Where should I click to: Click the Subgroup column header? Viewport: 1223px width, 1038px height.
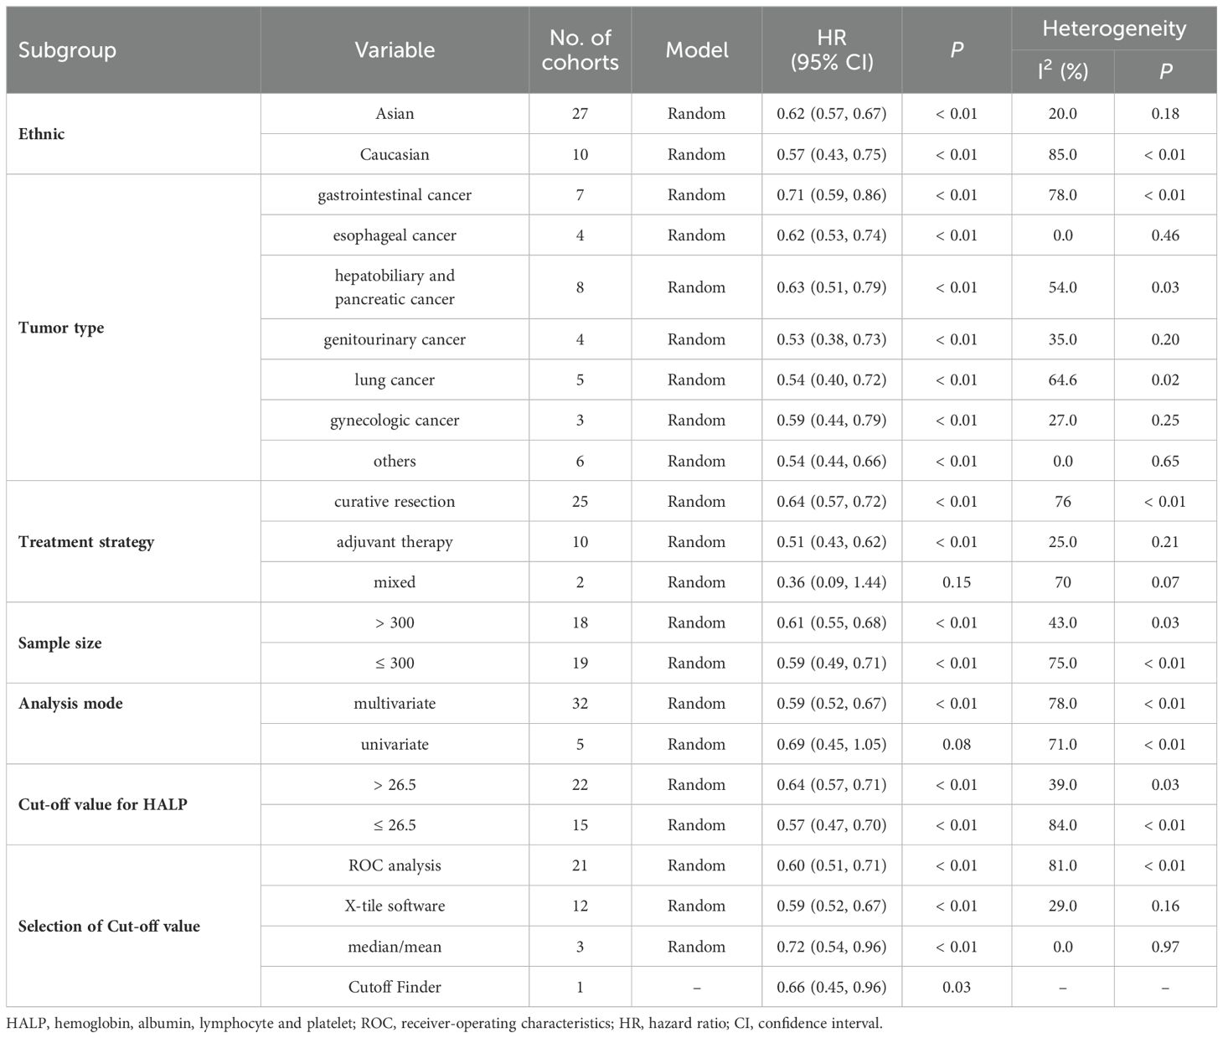[x=67, y=50]
